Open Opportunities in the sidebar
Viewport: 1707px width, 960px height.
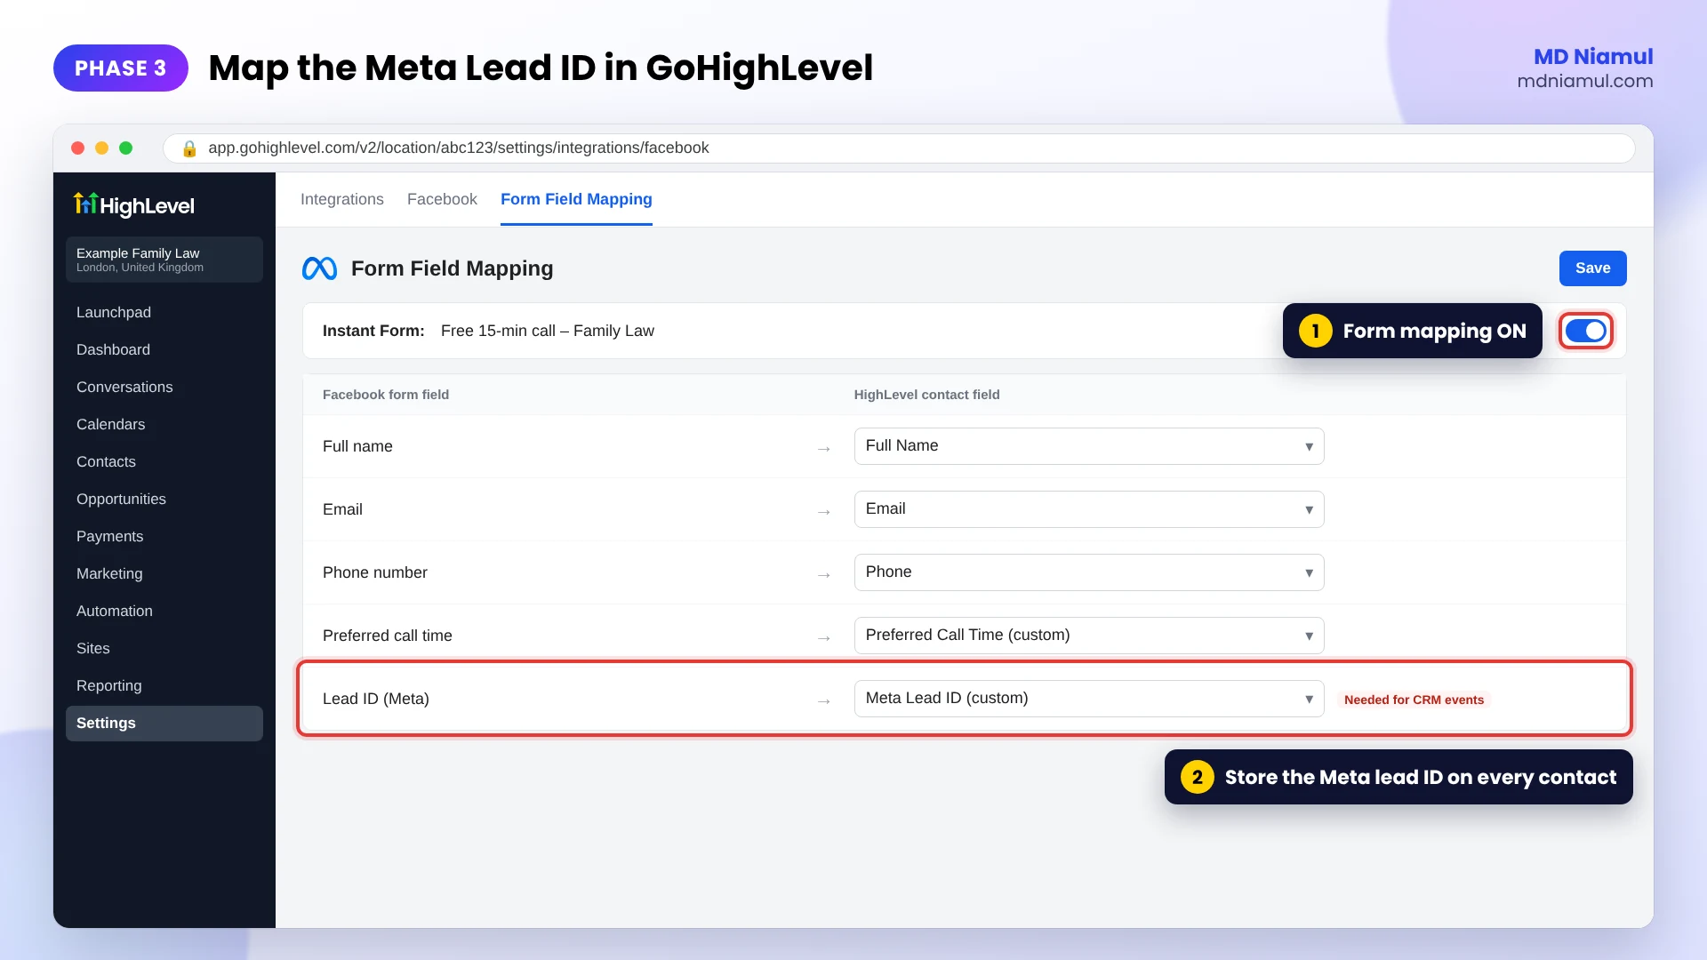164,500
